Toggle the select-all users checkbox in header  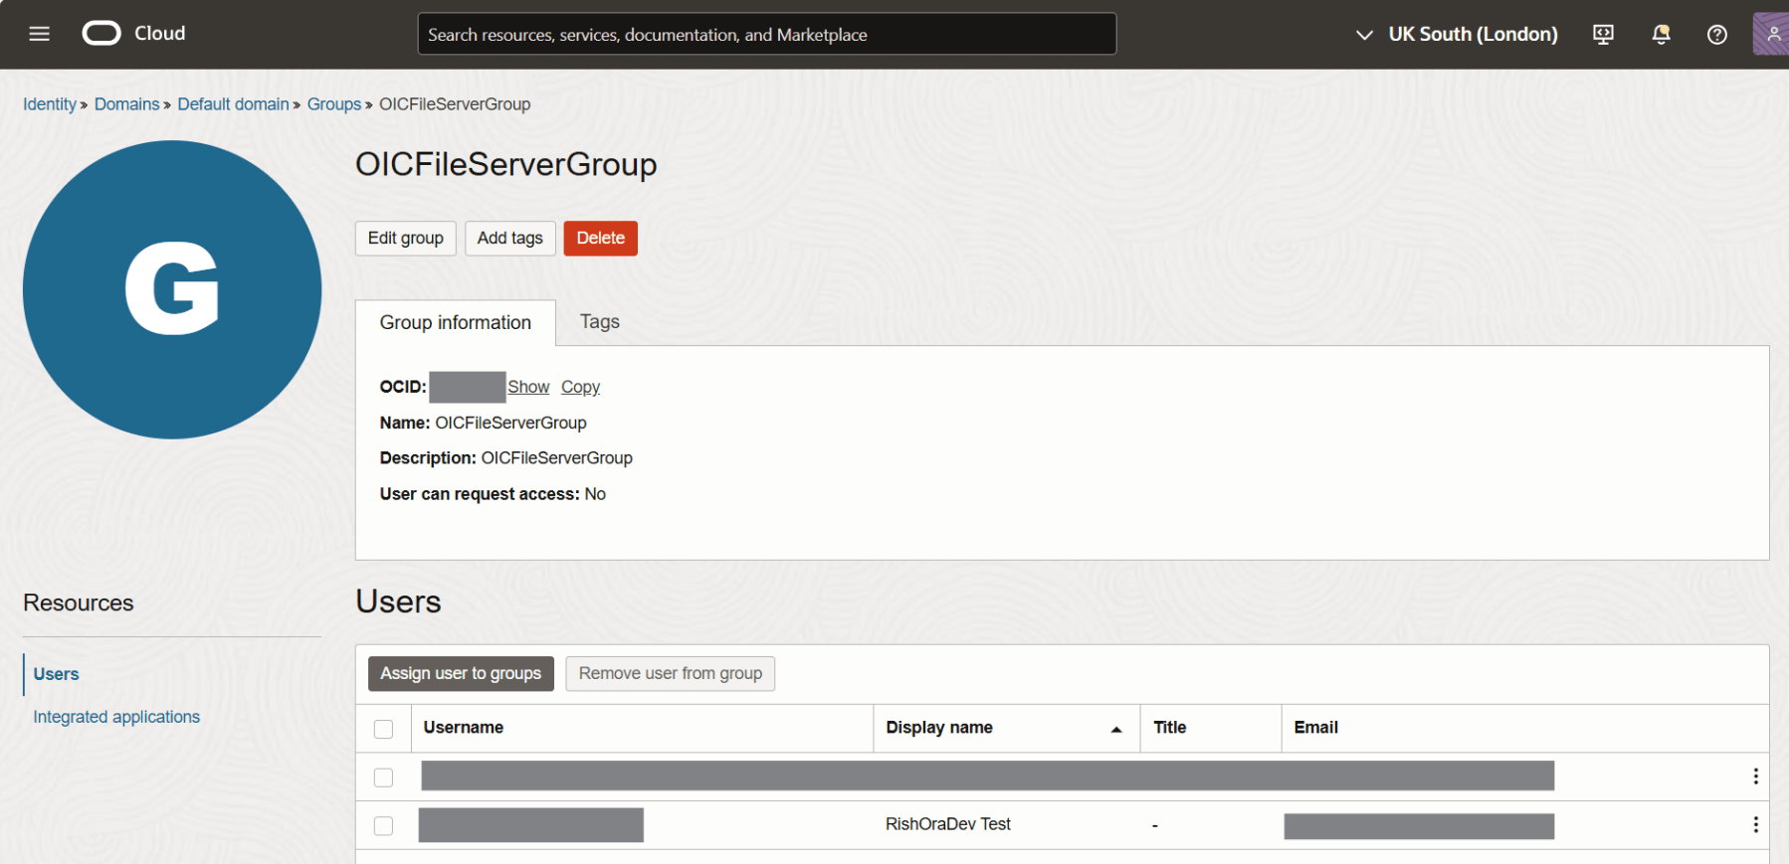[x=384, y=729]
